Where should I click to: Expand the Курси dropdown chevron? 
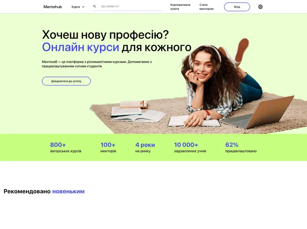point(83,7)
